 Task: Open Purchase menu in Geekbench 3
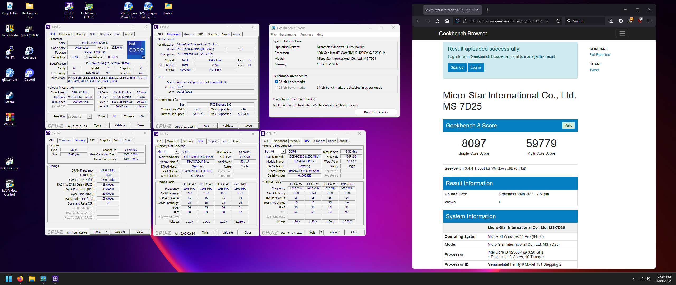306,35
